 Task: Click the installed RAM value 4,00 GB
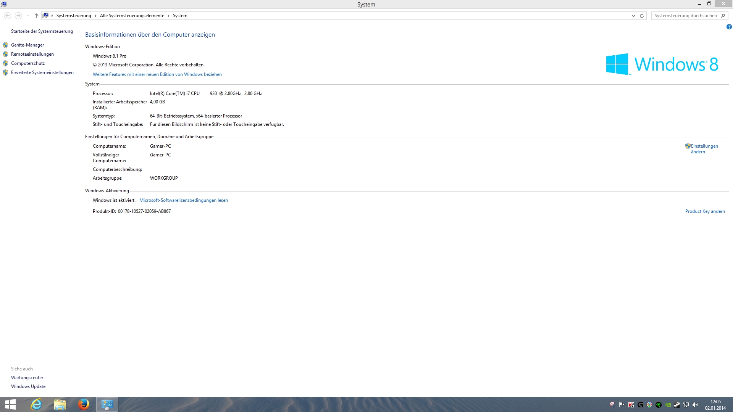pos(157,102)
